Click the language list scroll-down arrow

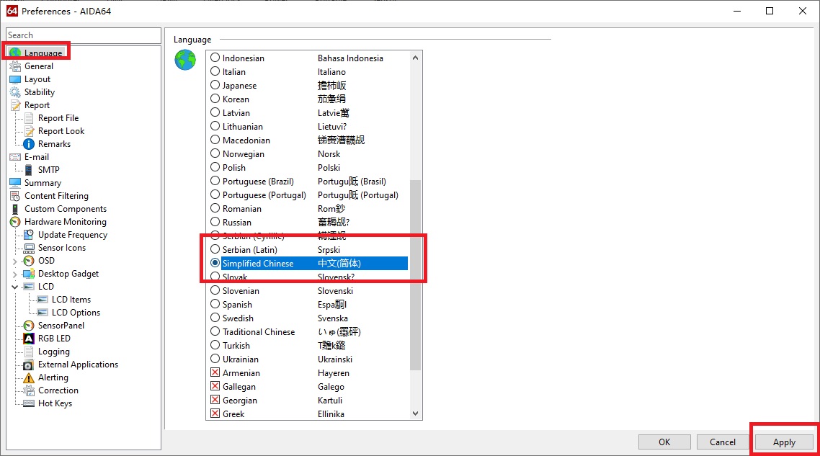coord(415,413)
